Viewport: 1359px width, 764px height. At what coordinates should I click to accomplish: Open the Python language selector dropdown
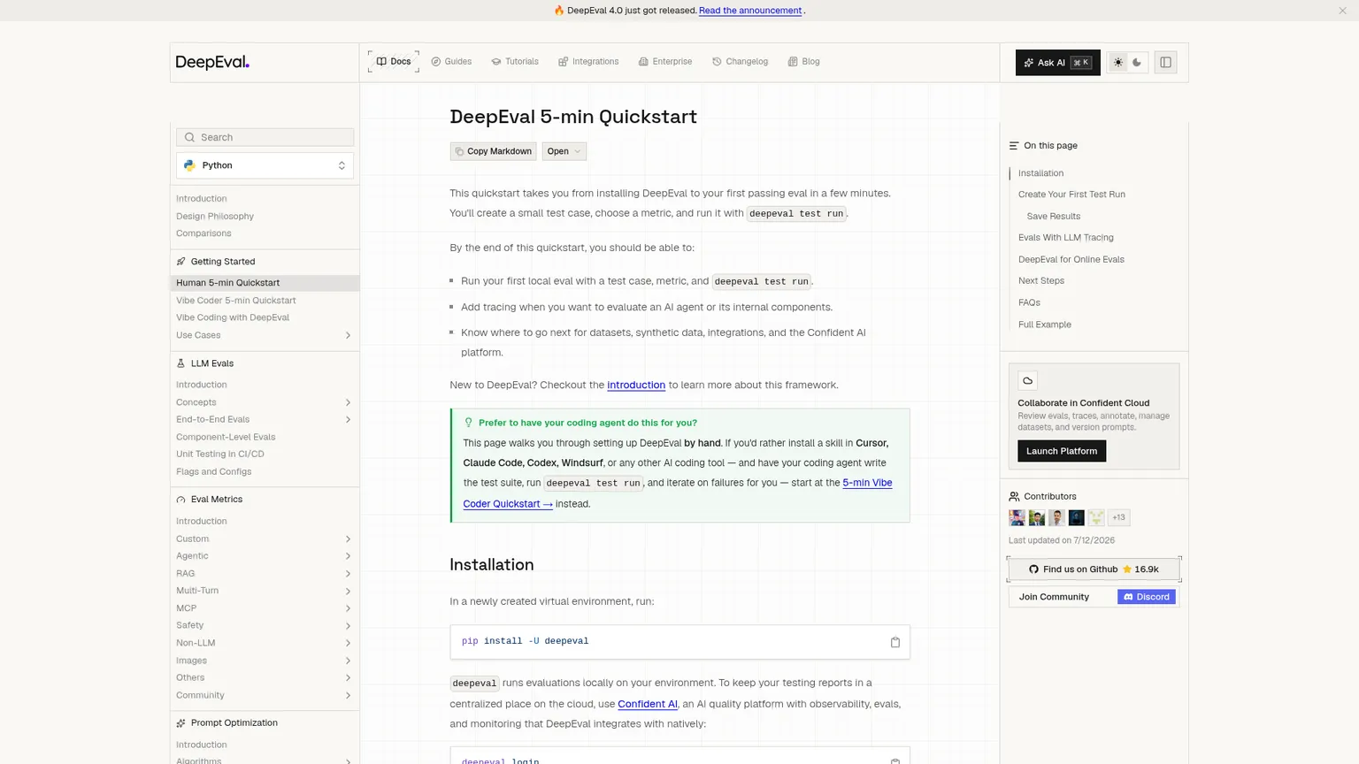[x=265, y=165]
